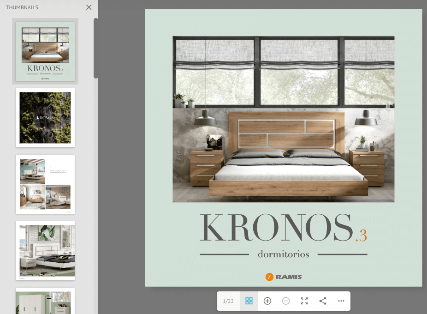Toggle the thumbnails grid view button
This screenshot has height=314, width=427.
coord(249,301)
